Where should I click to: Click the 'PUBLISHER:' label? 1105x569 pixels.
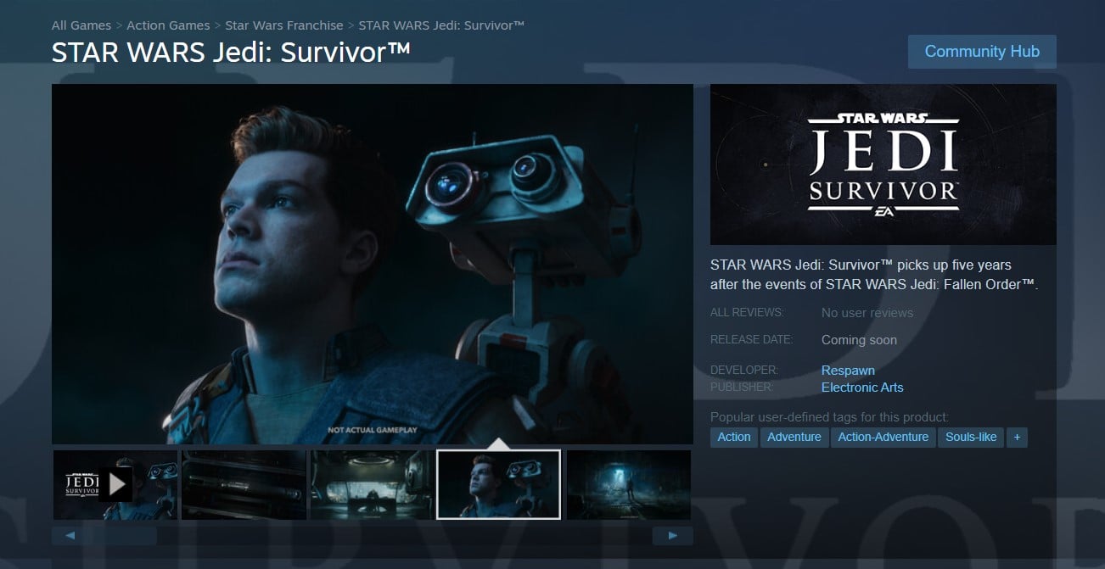[x=742, y=388]
